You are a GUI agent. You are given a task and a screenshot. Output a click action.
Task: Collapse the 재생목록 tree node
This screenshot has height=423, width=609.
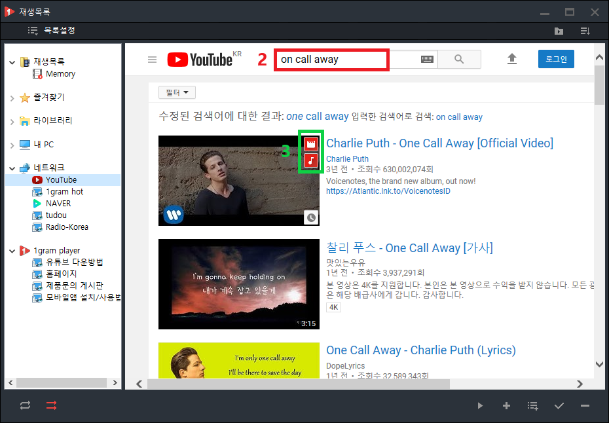(x=12, y=62)
